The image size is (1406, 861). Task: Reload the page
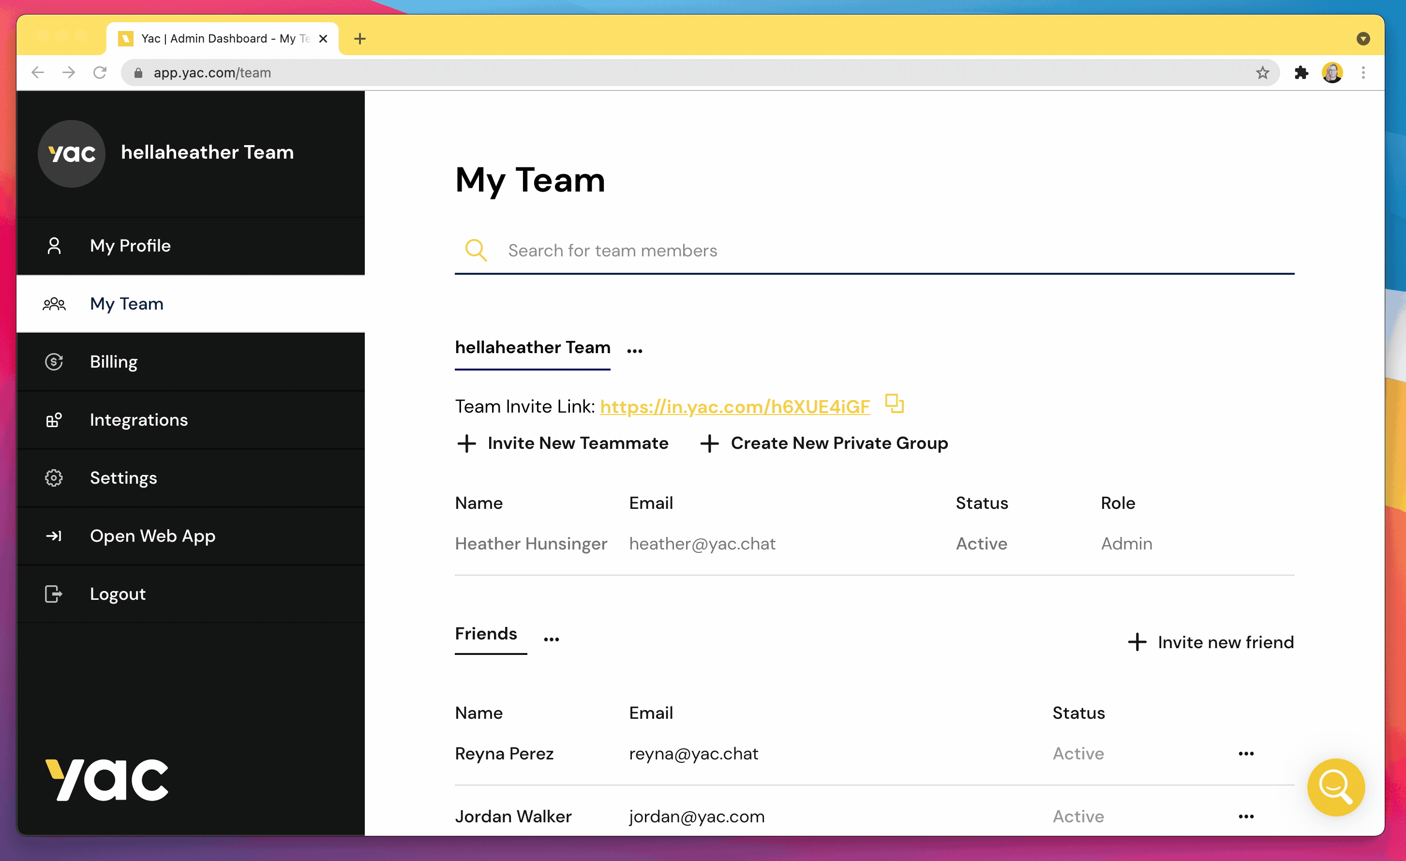(100, 73)
